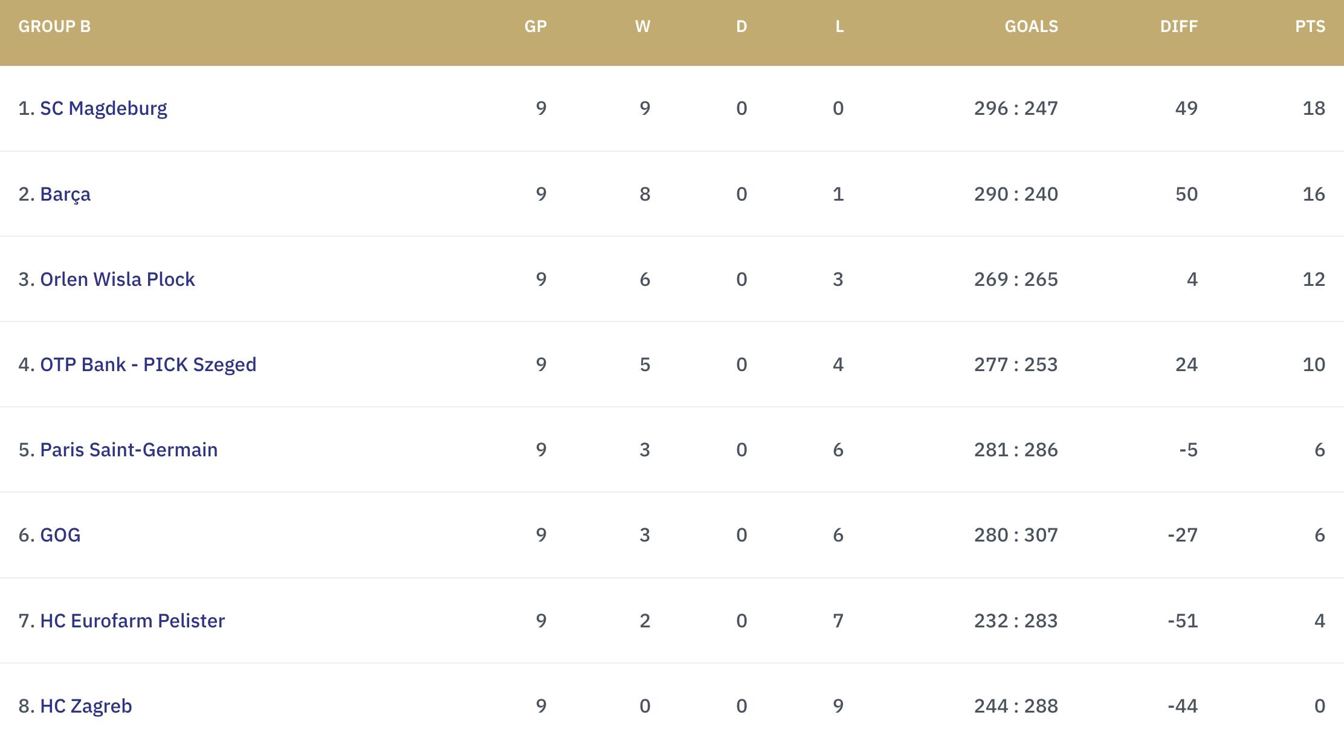
Task: Click the PTS column header
Action: (1310, 27)
